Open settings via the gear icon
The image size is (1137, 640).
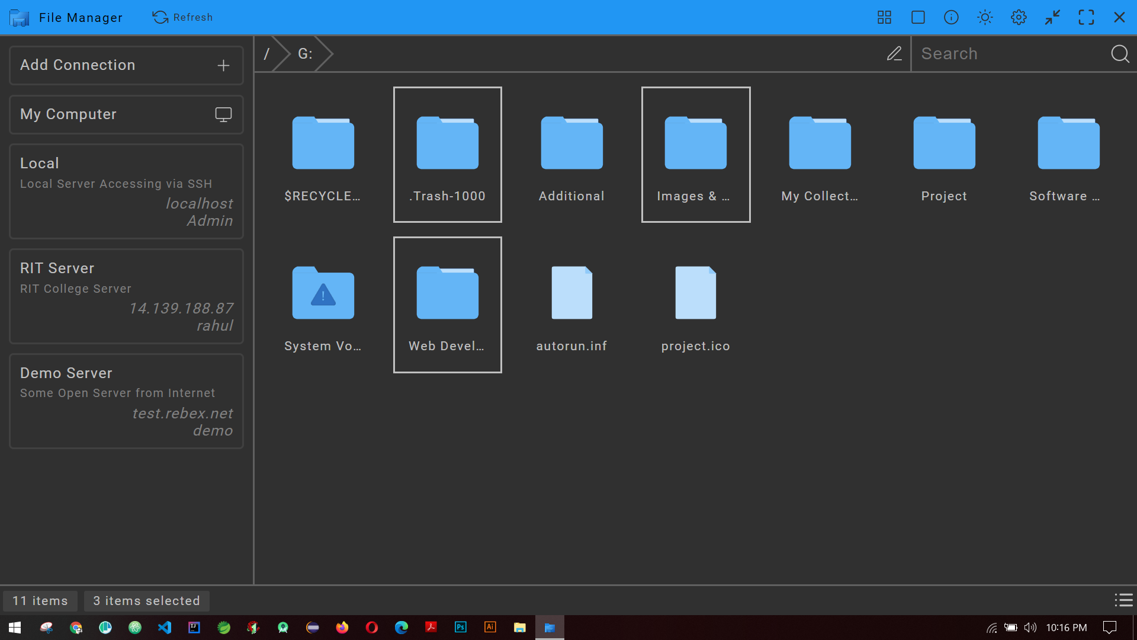(x=1019, y=17)
